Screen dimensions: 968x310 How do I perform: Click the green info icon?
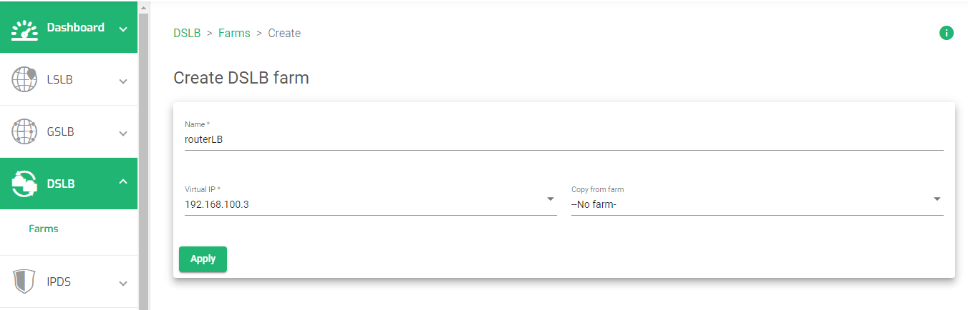[x=947, y=33]
